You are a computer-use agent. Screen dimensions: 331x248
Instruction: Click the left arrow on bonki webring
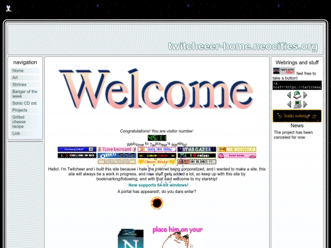coord(280,116)
